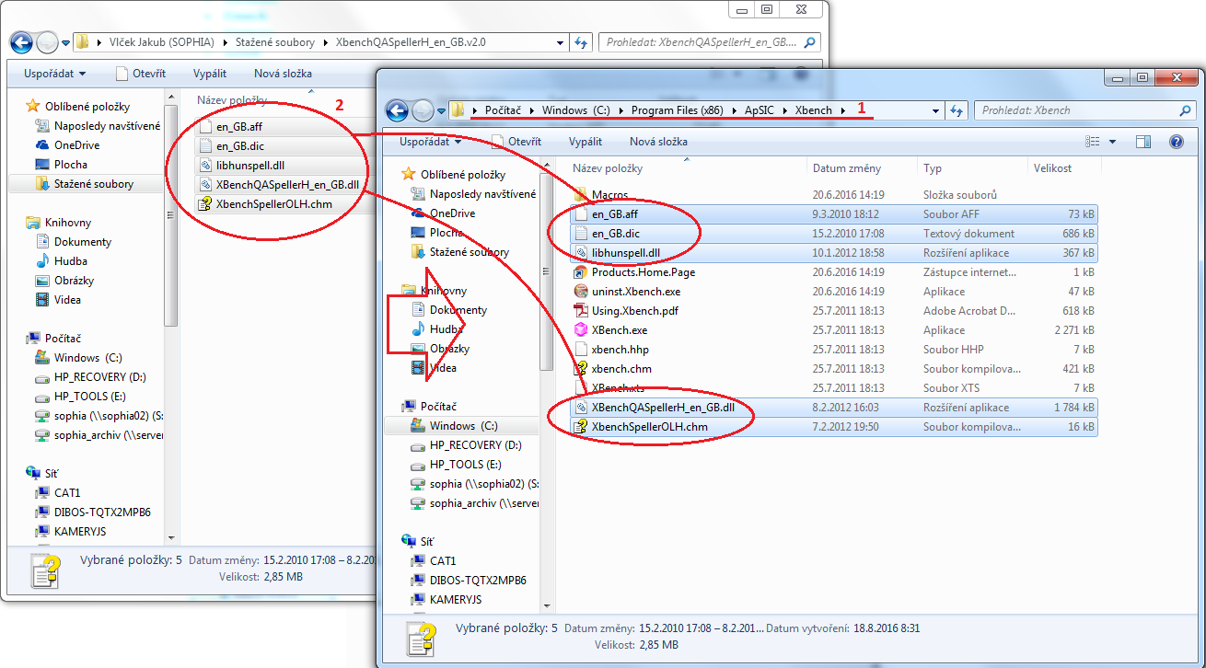Create Nová složka in the Xbench window
The width and height of the screenshot is (1206, 668).
coord(658,142)
